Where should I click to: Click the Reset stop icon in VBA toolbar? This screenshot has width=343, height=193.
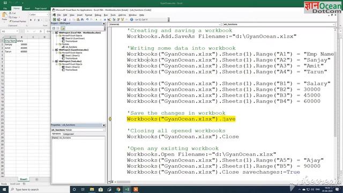105,19
